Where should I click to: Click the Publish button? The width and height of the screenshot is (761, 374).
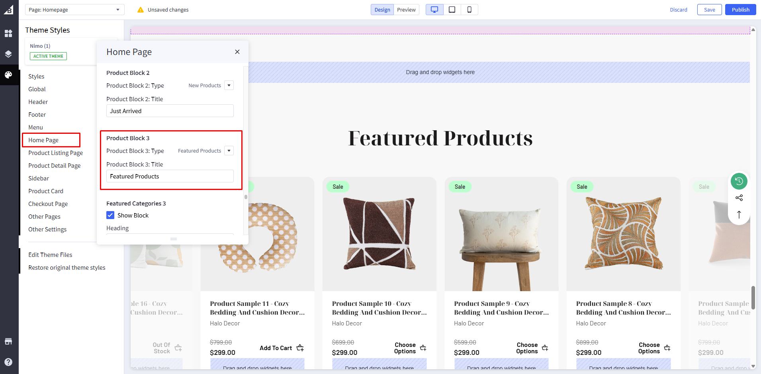coord(740,10)
